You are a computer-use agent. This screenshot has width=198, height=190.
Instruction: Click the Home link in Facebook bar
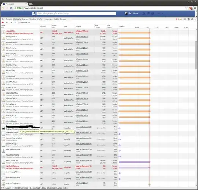click(136, 13)
